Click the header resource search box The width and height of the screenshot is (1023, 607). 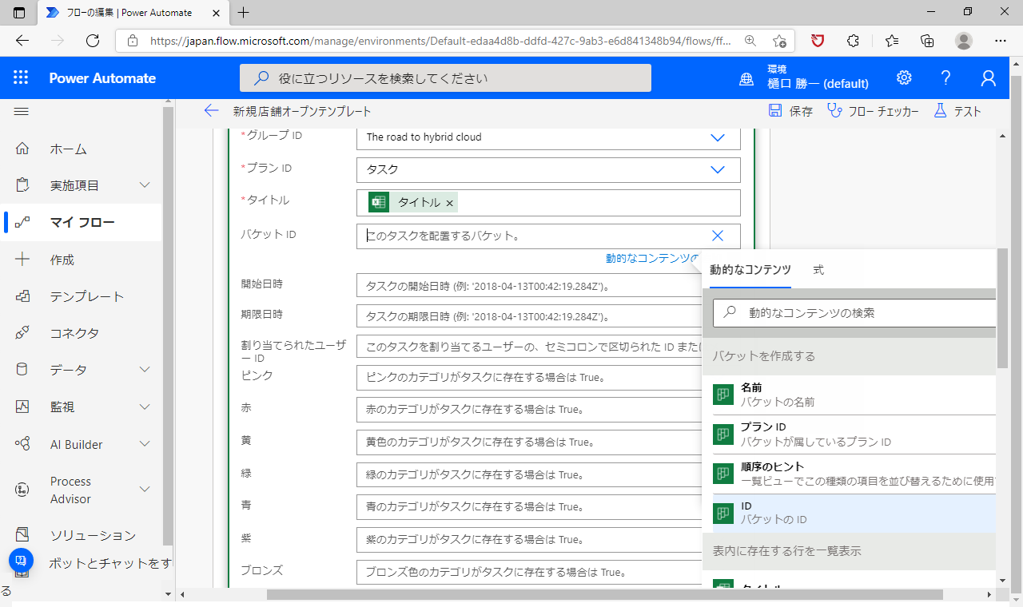[445, 78]
